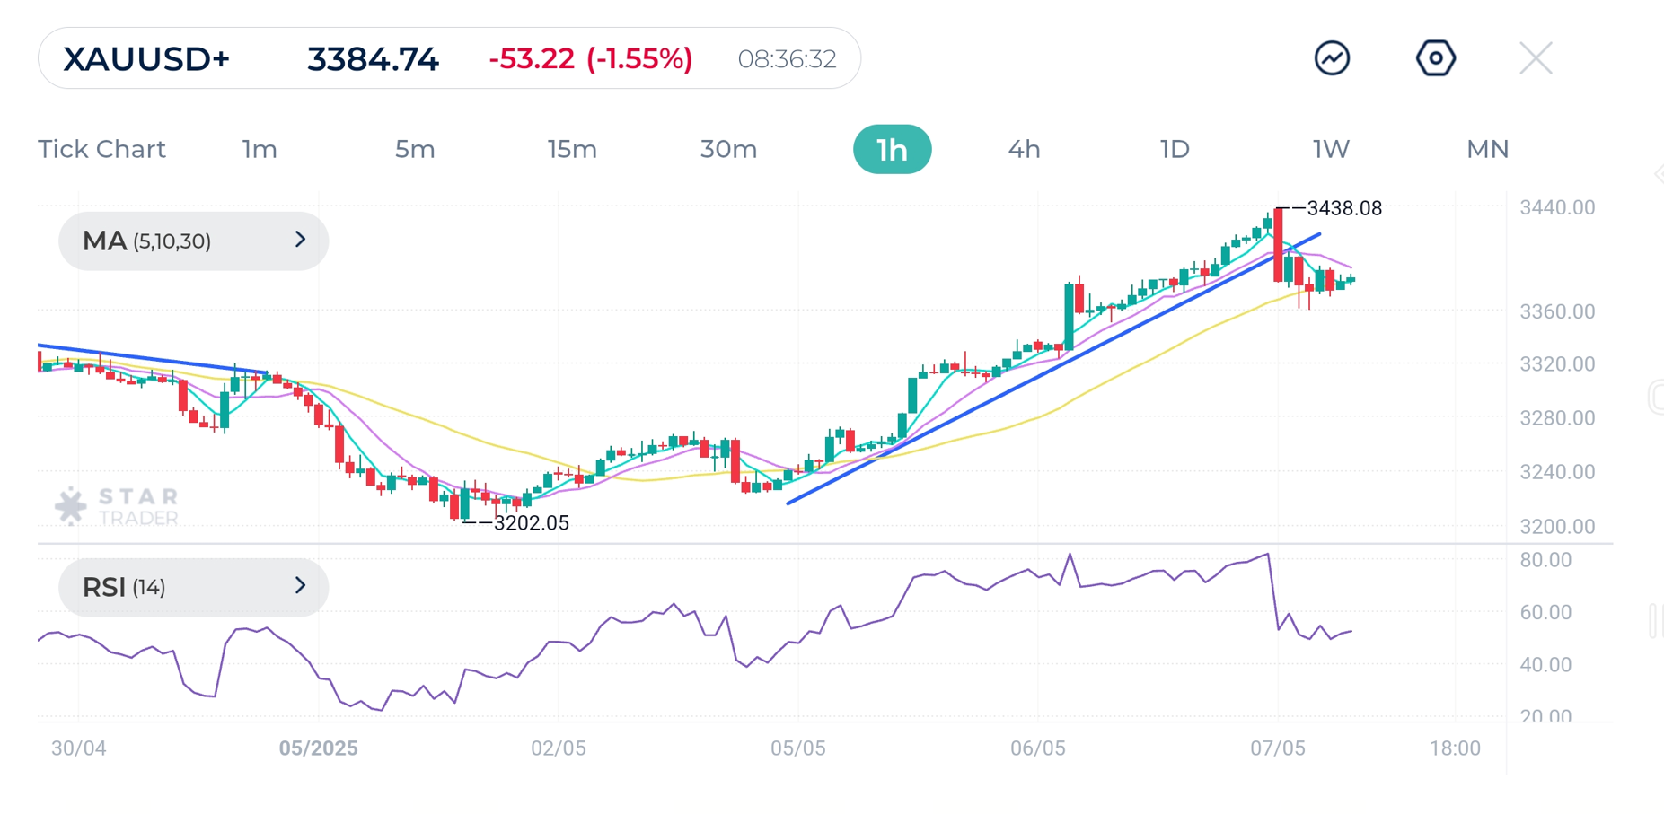Expand the MA (5,10,30) indicator settings chevron
This screenshot has width=1664, height=814.
click(301, 241)
